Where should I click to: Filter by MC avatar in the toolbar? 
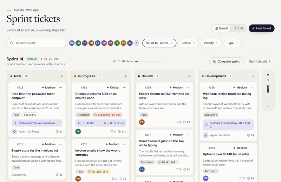click(72, 43)
